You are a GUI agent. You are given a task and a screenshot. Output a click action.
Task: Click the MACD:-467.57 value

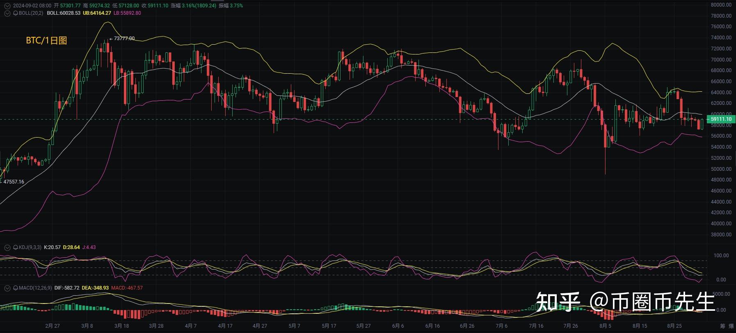(x=127, y=288)
